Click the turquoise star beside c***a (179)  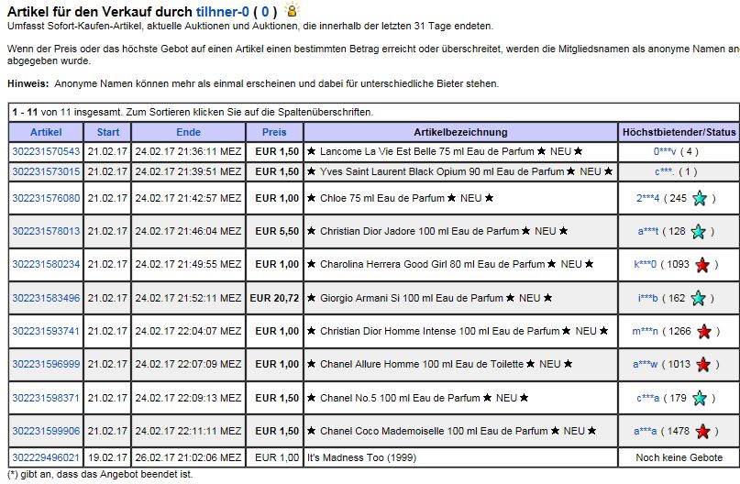tap(700, 398)
